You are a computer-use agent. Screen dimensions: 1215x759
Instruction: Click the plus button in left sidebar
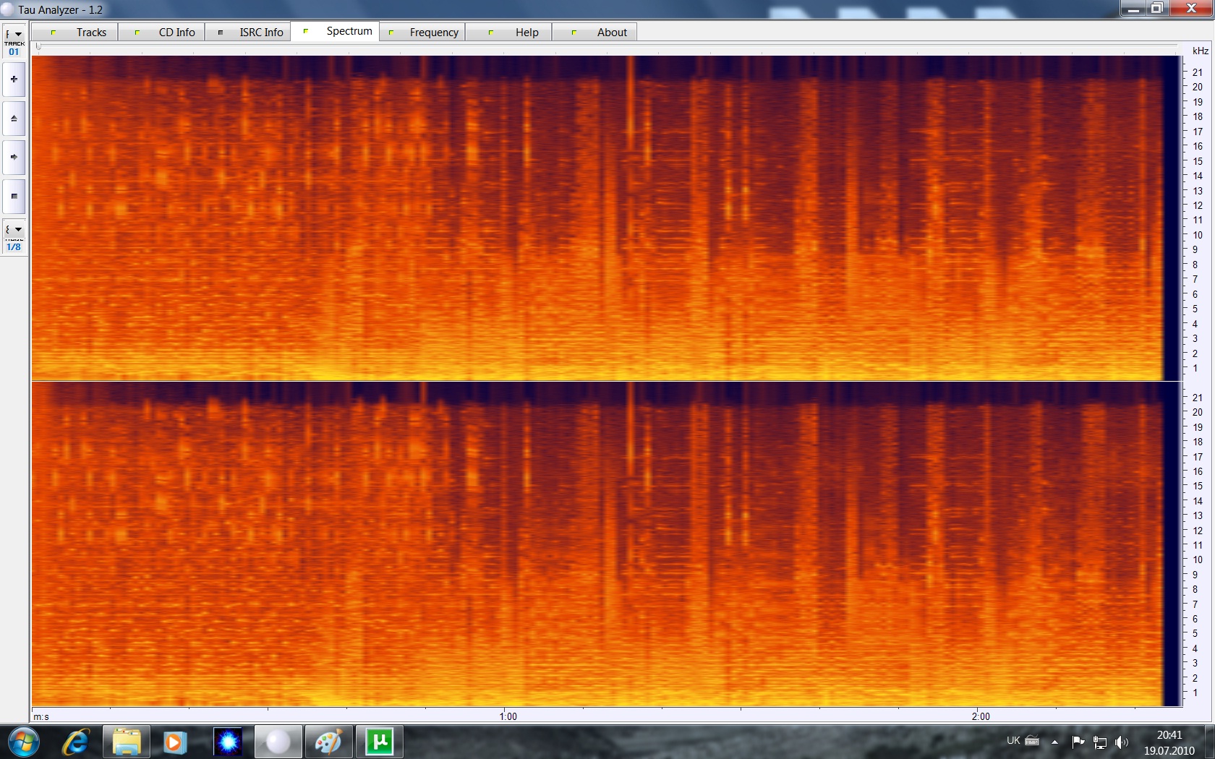click(x=14, y=80)
